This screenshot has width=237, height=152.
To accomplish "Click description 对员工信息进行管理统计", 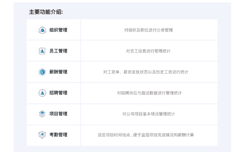I will 148,51.
